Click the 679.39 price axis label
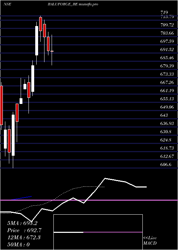Viewport: 178px width, 250px height. click(x=167, y=66)
